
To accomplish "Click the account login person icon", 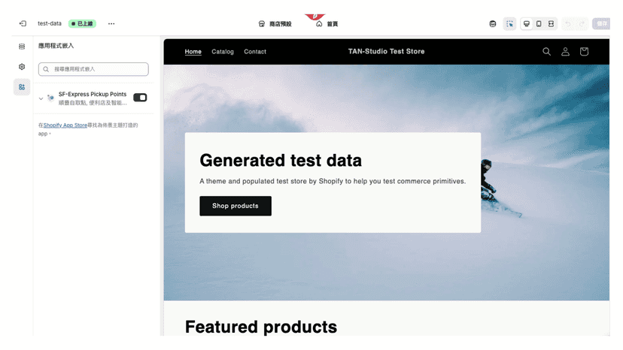I will tap(565, 52).
